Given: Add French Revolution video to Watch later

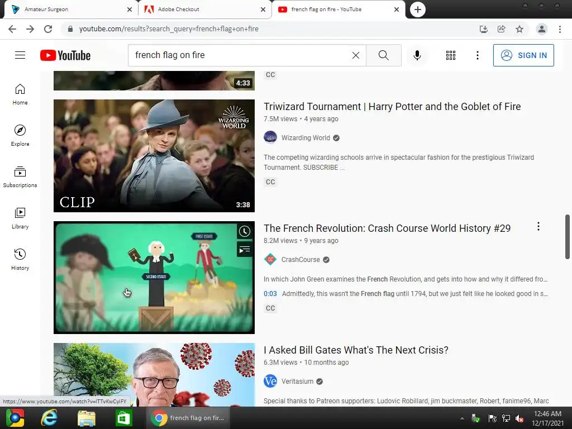Looking at the screenshot, I should coord(245,231).
